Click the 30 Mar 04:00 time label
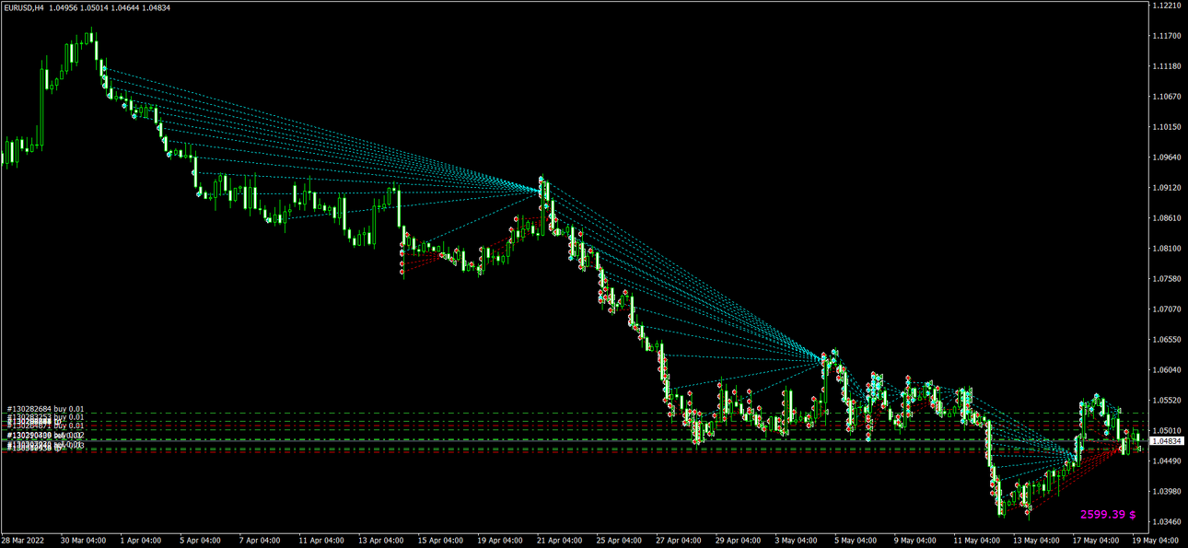The image size is (1188, 548). click(x=83, y=541)
